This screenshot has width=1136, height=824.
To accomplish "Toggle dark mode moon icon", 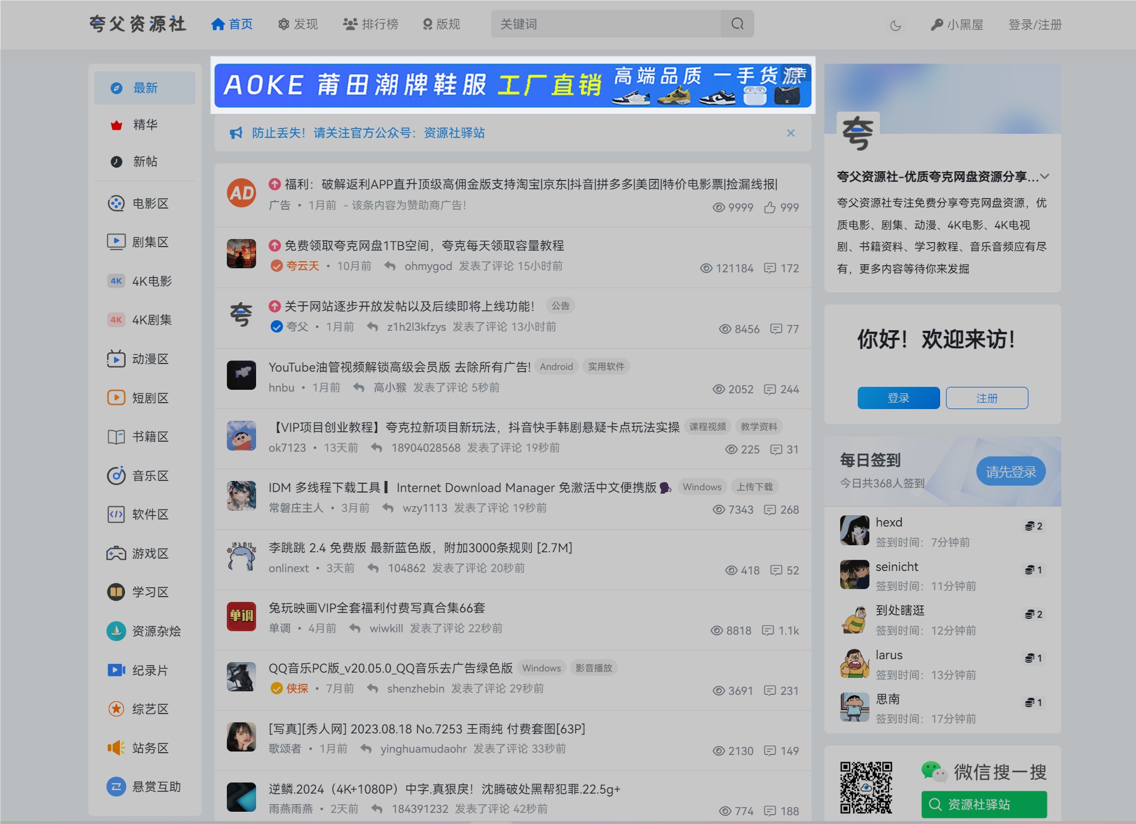I will click(x=895, y=25).
